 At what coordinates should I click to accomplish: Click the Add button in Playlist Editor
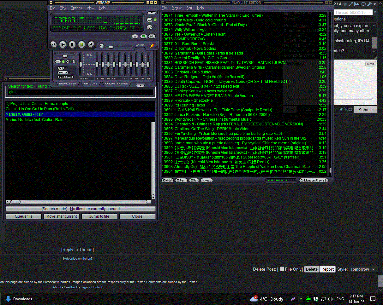click(167, 181)
